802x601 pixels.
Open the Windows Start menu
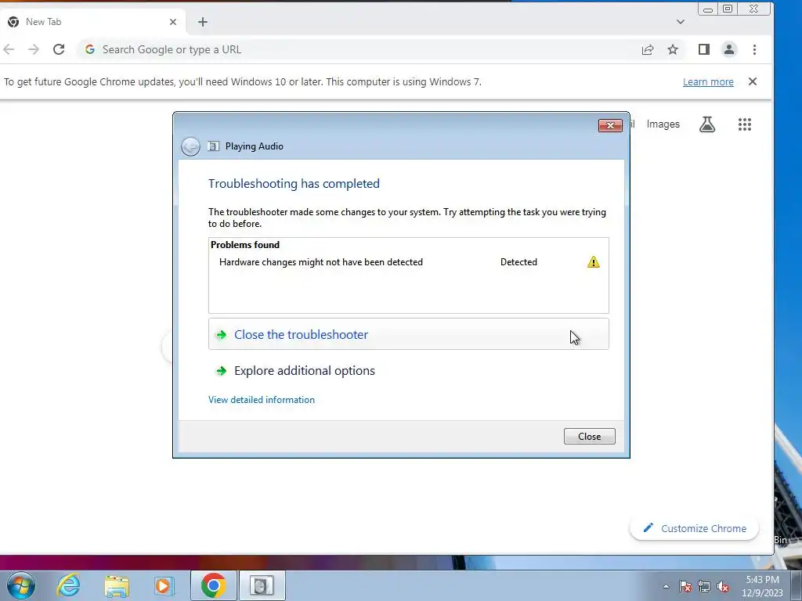click(21, 585)
